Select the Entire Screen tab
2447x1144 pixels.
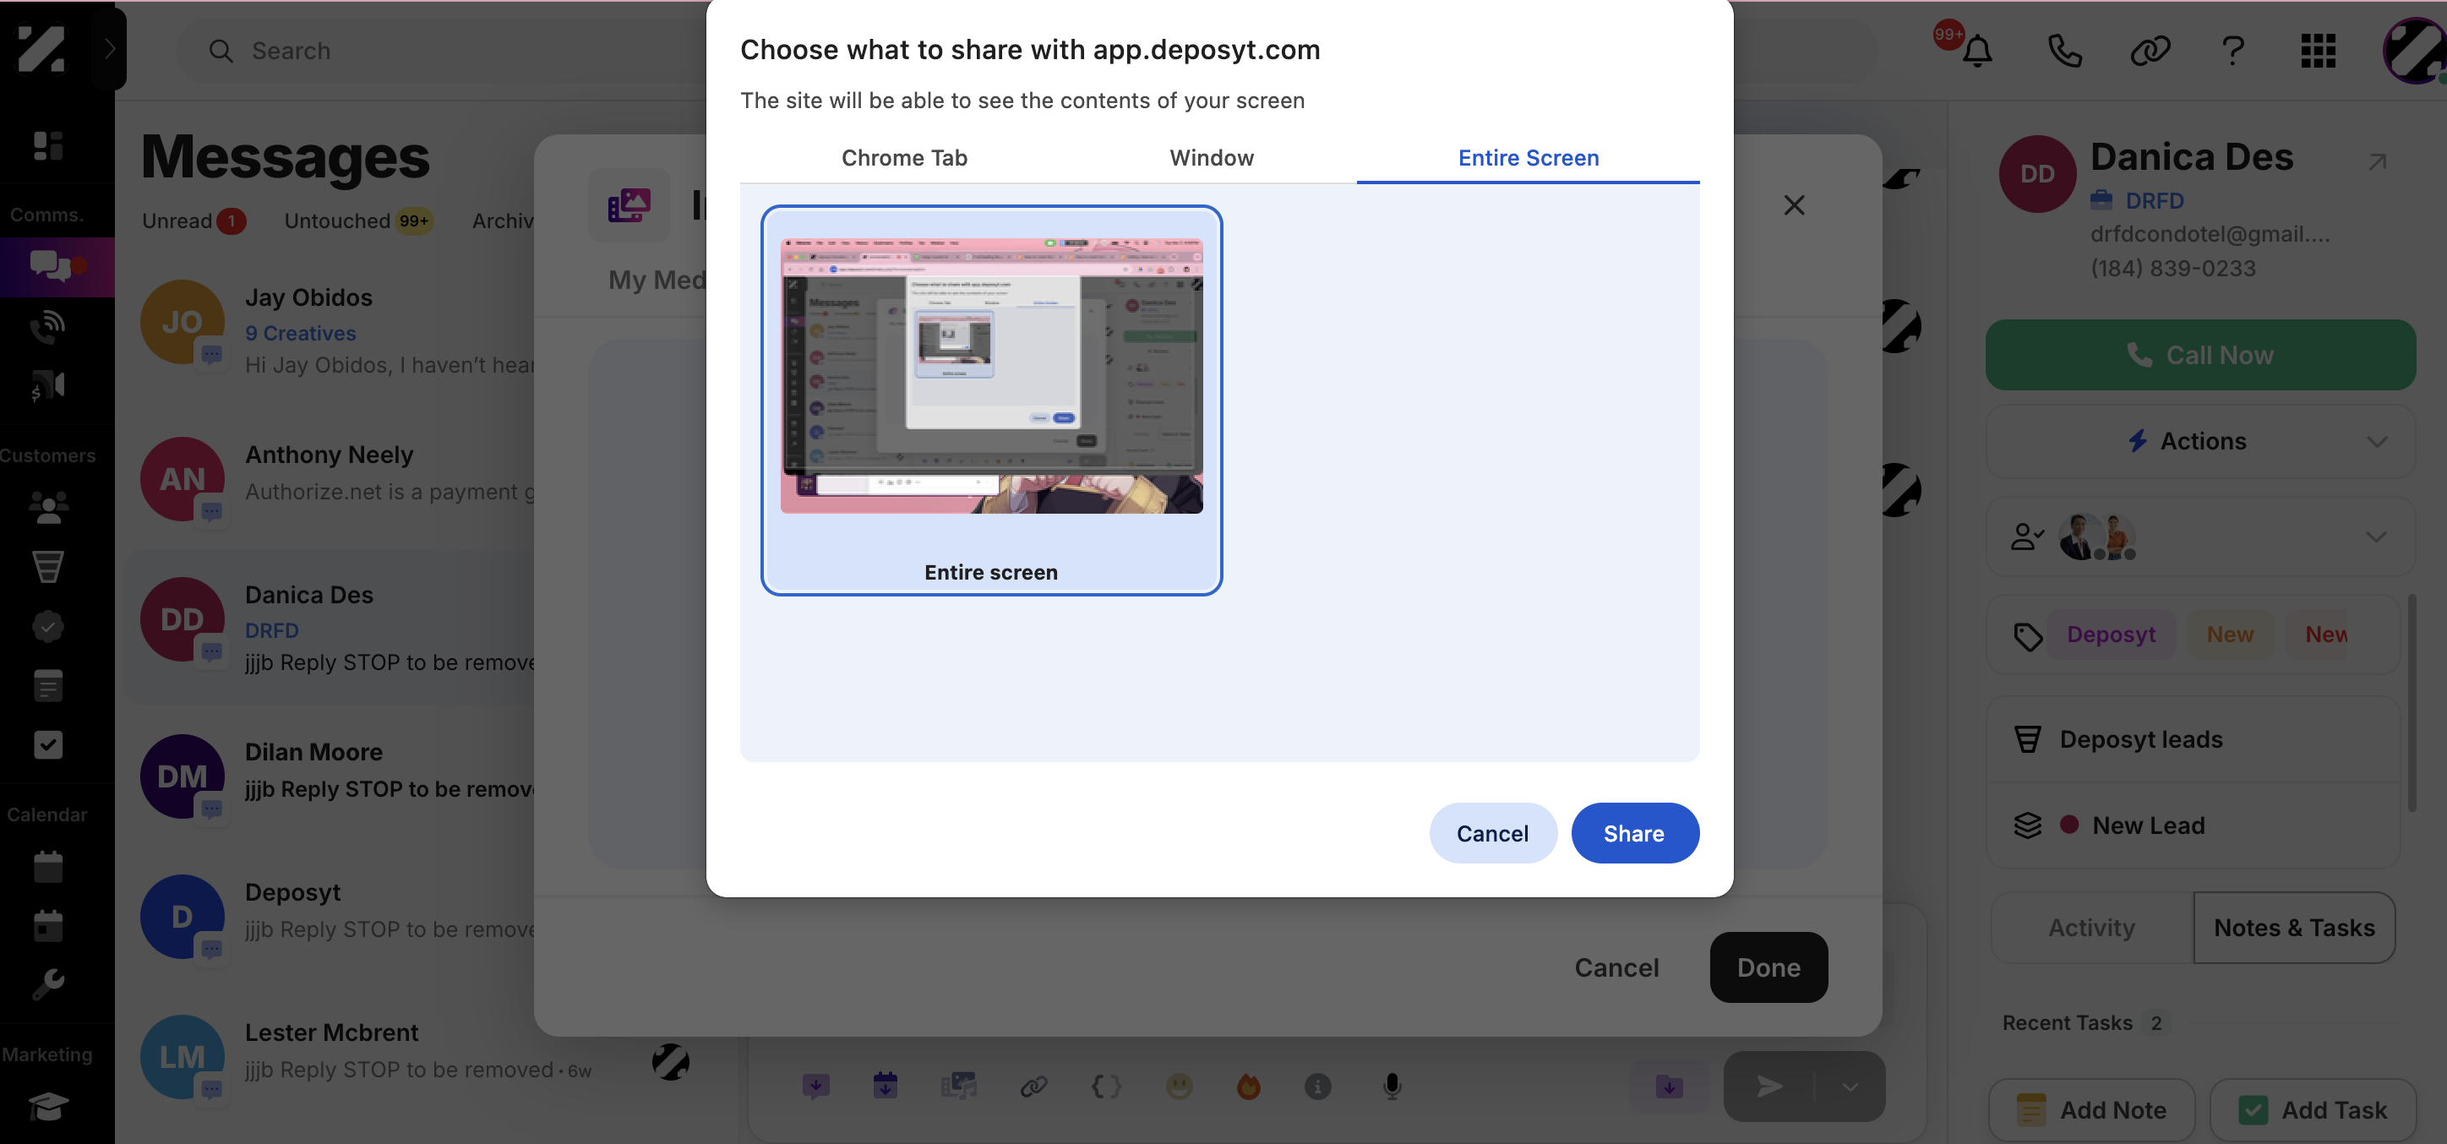pyautogui.click(x=1528, y=158)
